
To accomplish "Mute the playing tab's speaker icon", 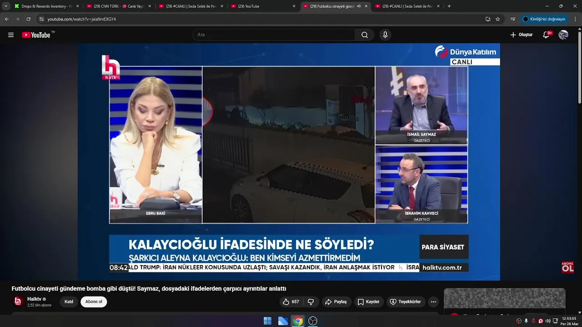I will (359, 6).
